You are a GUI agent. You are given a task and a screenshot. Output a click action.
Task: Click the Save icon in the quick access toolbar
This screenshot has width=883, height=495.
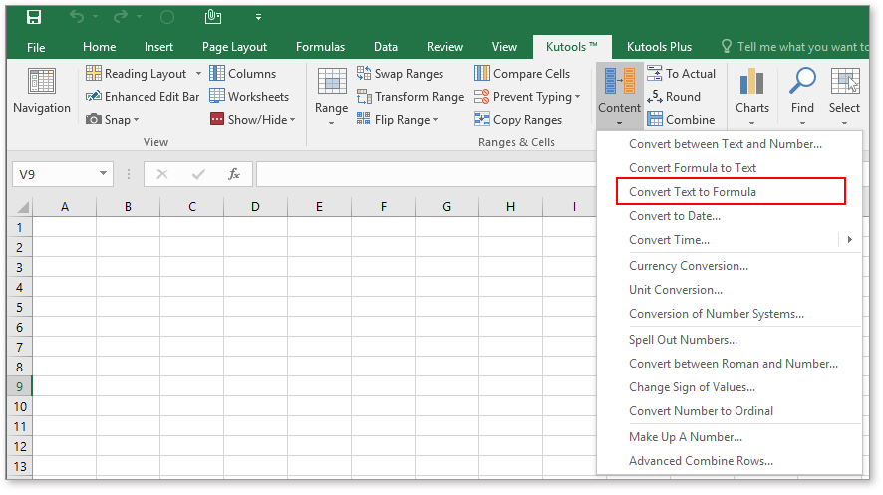[x=34, y=18]
